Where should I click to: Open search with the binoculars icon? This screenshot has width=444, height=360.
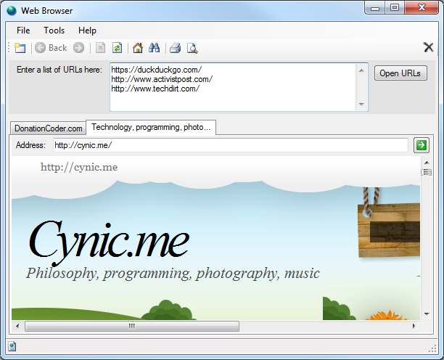[154, 48]
